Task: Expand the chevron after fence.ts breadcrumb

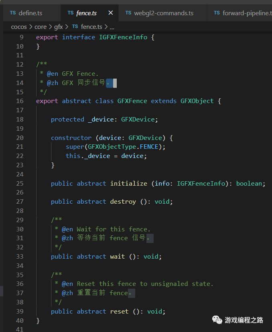Action: (x=106, y=27)
